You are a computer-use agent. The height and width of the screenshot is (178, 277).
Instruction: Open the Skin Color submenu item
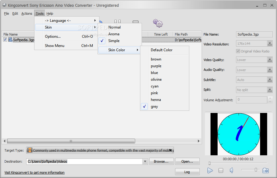click(x=119, y=50)
